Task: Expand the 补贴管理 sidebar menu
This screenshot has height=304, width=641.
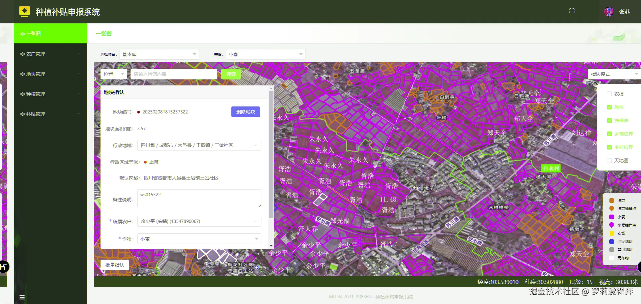Action: tap(50, 114)
